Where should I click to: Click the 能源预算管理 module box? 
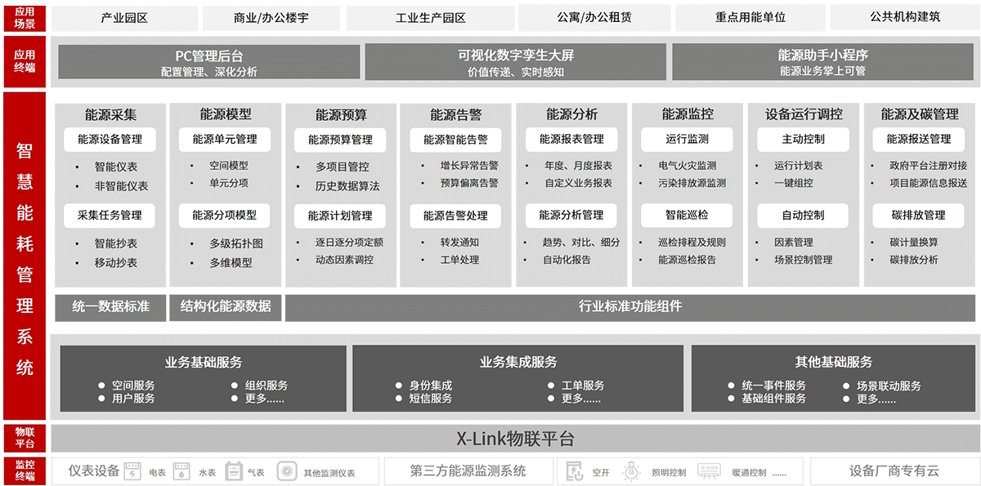pyautogui.click(x=340, y=140)
